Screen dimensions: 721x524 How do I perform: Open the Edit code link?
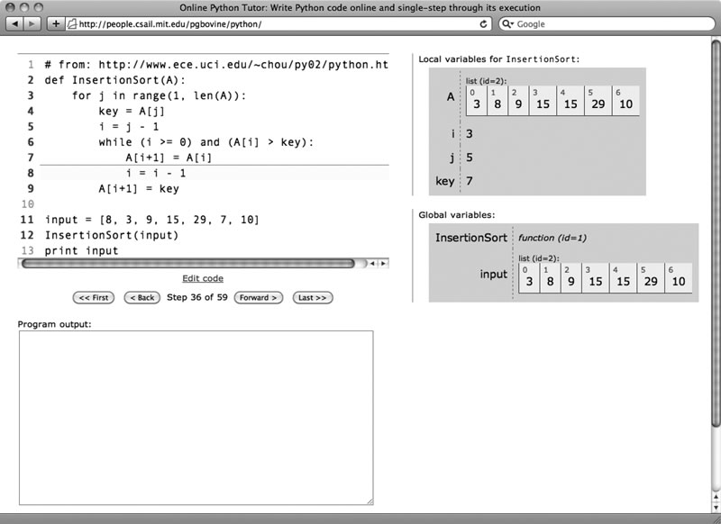coord(203,278)
